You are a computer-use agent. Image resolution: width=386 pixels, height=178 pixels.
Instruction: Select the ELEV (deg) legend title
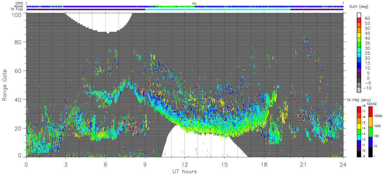[x=359, y=7]
